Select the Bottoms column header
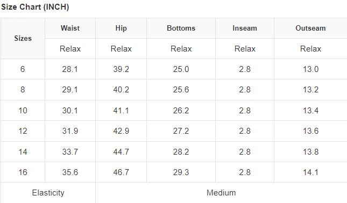Screen dimensions: 347x203 click(x=181, y=28)
